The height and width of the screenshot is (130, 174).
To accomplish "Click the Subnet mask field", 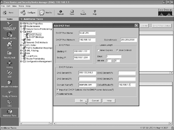I will (129, 40).
